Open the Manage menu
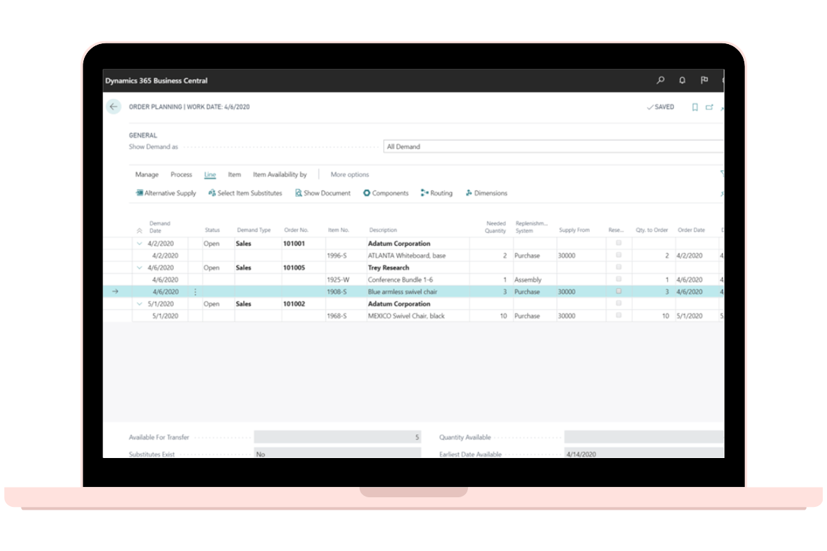Screen dimensions: 827x551 [x=147, y=175]
